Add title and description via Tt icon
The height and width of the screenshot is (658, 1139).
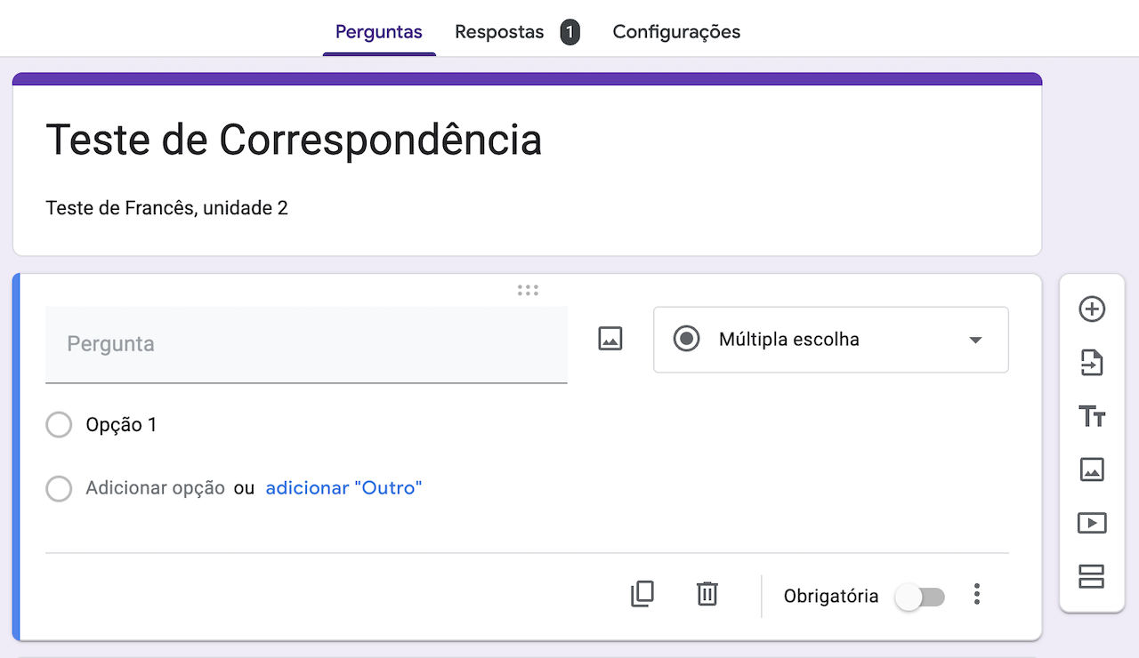[x=1092, y=416]
